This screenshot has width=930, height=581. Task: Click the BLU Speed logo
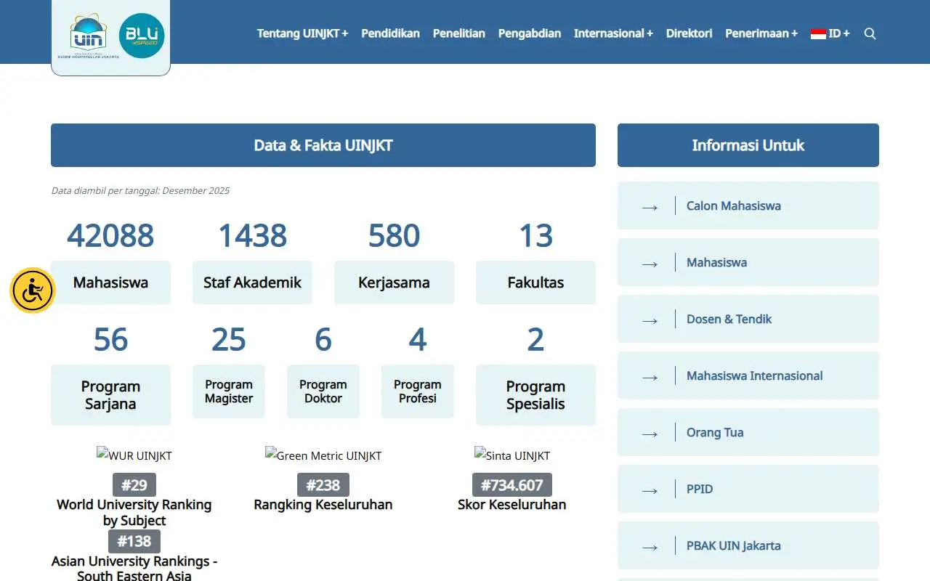pos(142,36)
